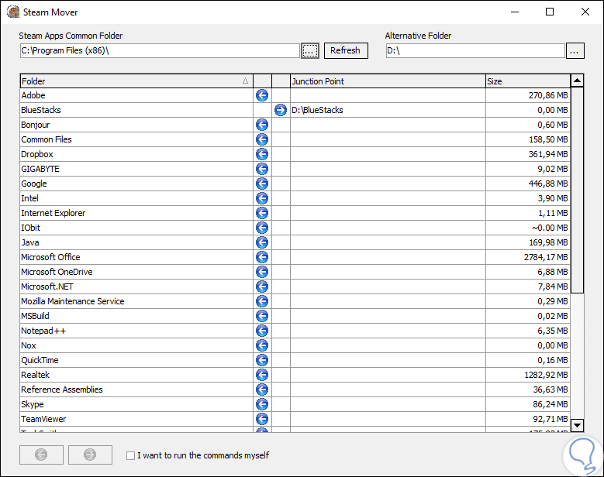Click the Alternative Folder path field

(475, 50)
